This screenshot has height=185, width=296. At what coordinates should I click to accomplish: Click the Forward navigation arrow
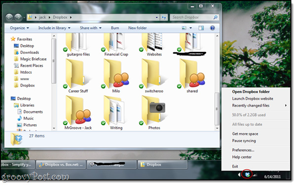coord(18,17)
